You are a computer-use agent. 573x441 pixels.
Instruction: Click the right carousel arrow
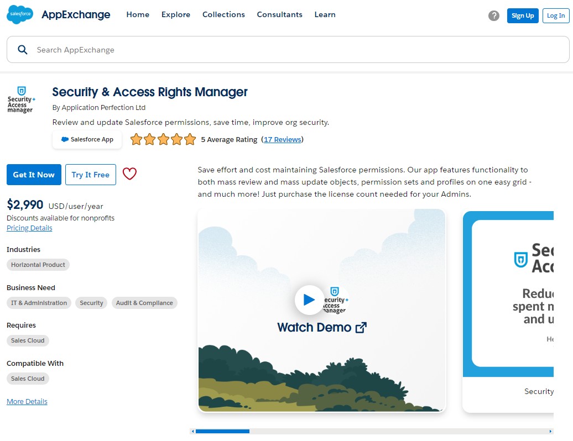tap(551, 431)
